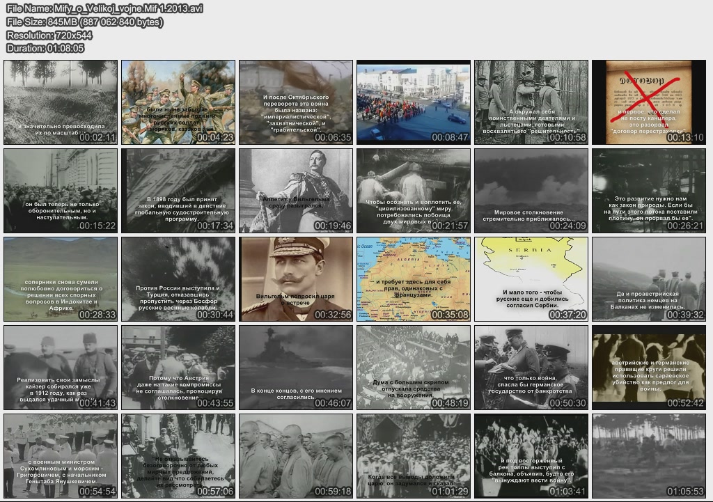Viewport: 713px width, 502px height.
Task: Select the last thumbnail timestamped 01:05:53
Action: point(648,456)
